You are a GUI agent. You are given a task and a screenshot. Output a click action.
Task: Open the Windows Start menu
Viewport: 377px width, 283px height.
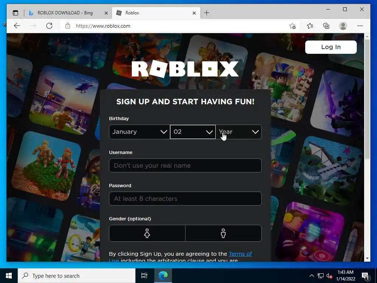[9, 276]
